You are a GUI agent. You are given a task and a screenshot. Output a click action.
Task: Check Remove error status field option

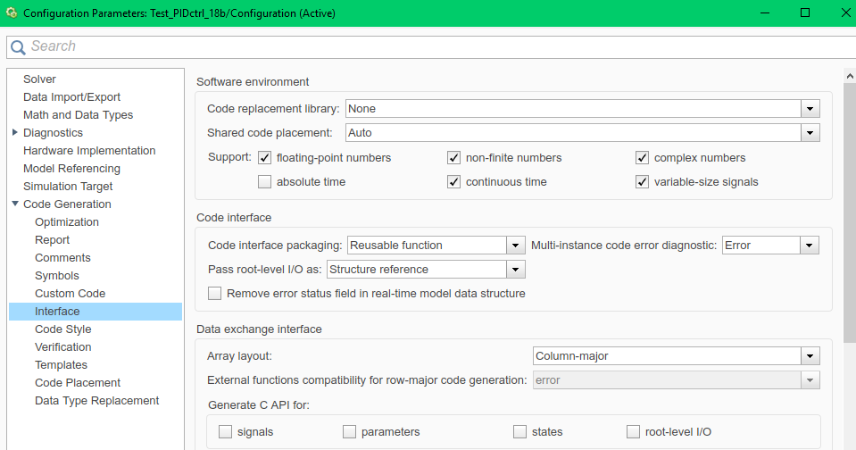(214, 293)
